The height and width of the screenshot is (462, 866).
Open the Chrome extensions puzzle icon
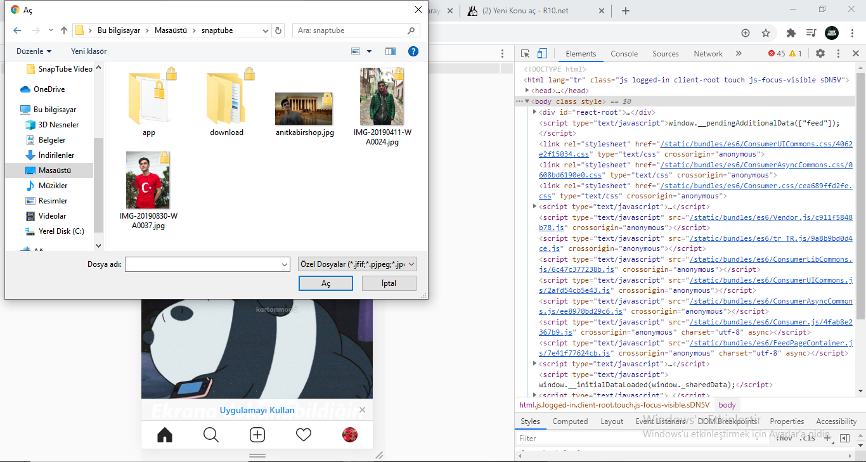pos(791,33)
